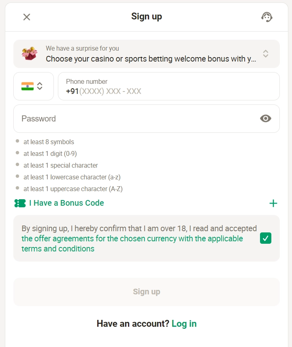Image resolution: width=292 pixels, height=347 pixels.
Task: Open the I Have a Bonus Code section
Action: [66, 203]
